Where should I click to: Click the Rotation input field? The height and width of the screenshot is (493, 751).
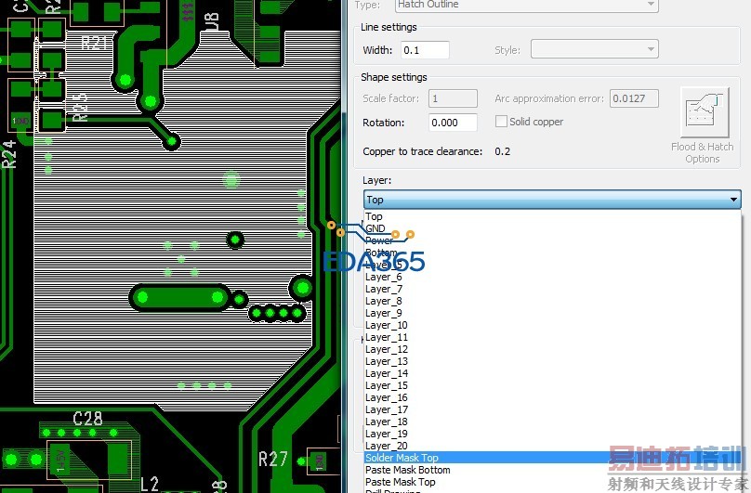point(453,123)
